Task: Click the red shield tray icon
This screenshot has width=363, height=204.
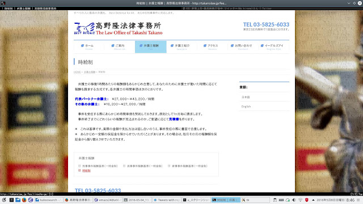Action: (307, 200)
